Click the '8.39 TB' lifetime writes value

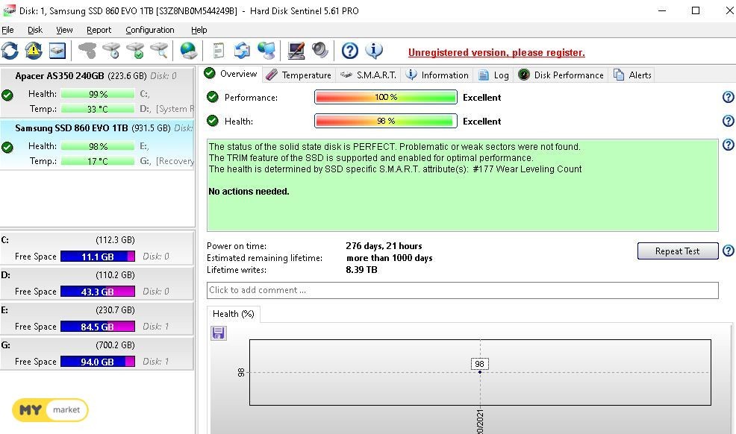click(361, 269)
